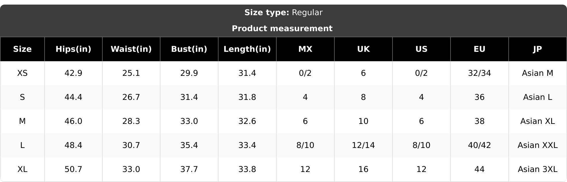The height and width of the screenshot is (182, 567).
Task: Select the Size type: Regular label
Action: pos(283,13)
